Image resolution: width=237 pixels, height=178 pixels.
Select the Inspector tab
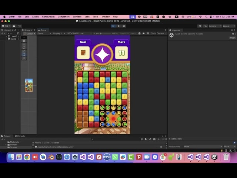175,30
